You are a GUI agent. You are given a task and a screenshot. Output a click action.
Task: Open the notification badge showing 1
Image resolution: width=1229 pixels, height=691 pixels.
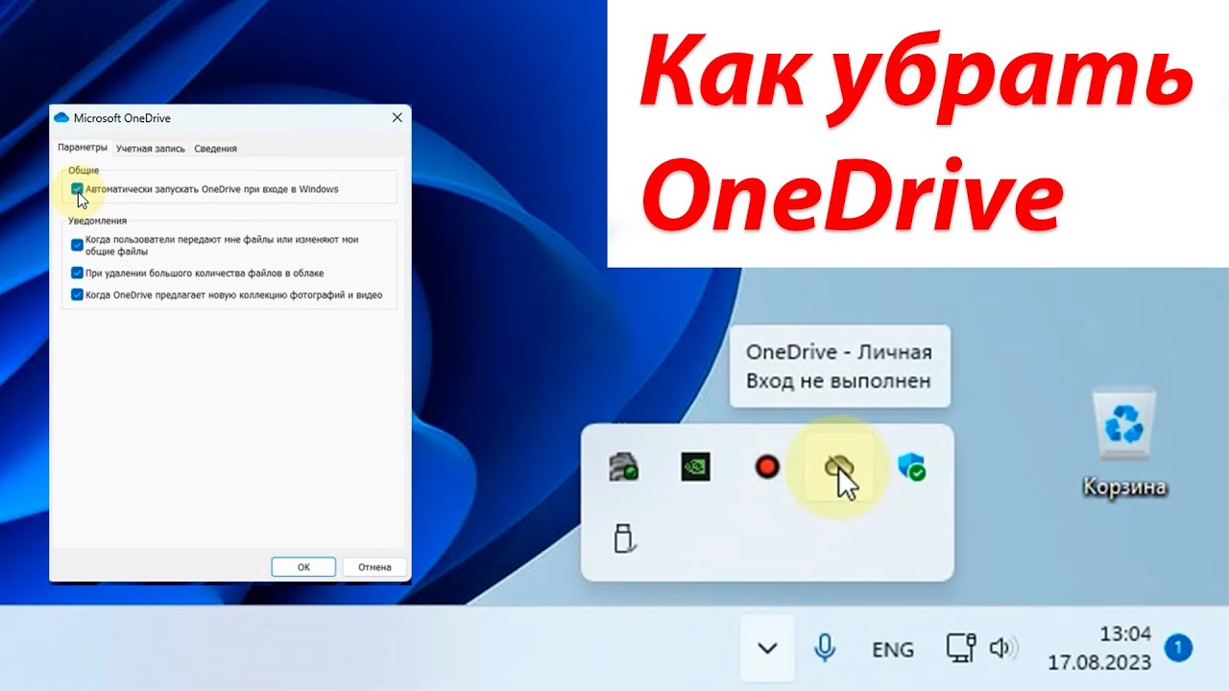1177,649
